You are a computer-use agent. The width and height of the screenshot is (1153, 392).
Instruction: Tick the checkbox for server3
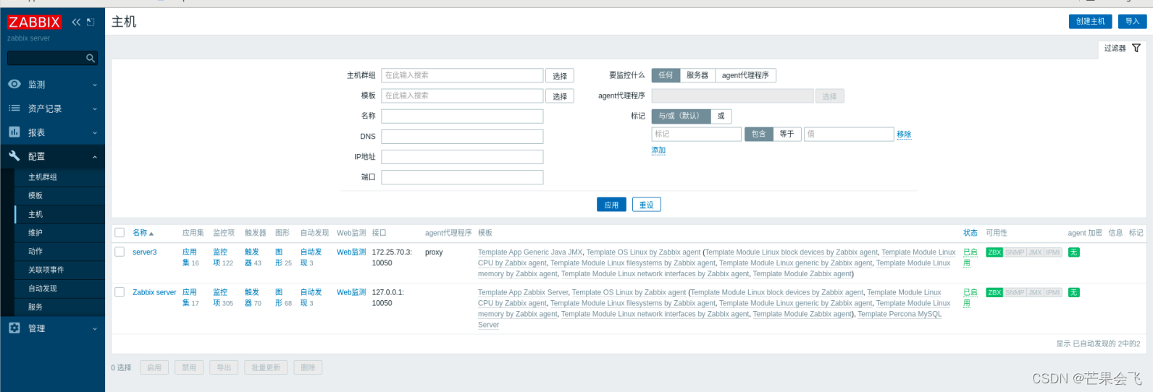120,252
